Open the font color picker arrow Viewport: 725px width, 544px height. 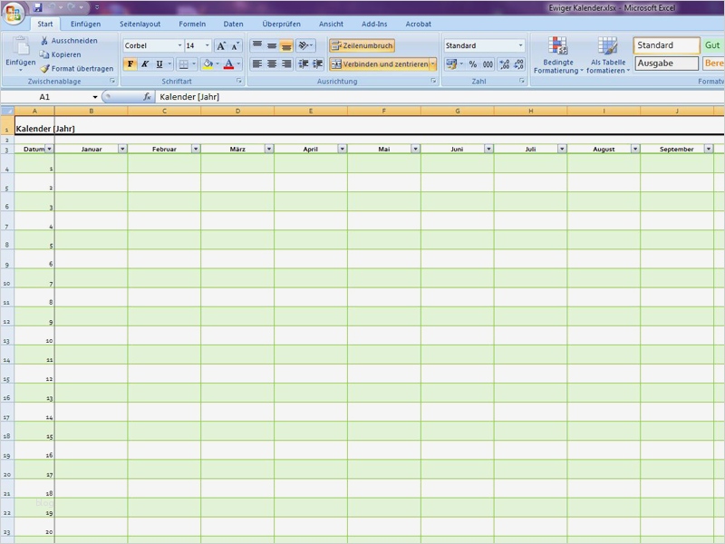(239, 64)
